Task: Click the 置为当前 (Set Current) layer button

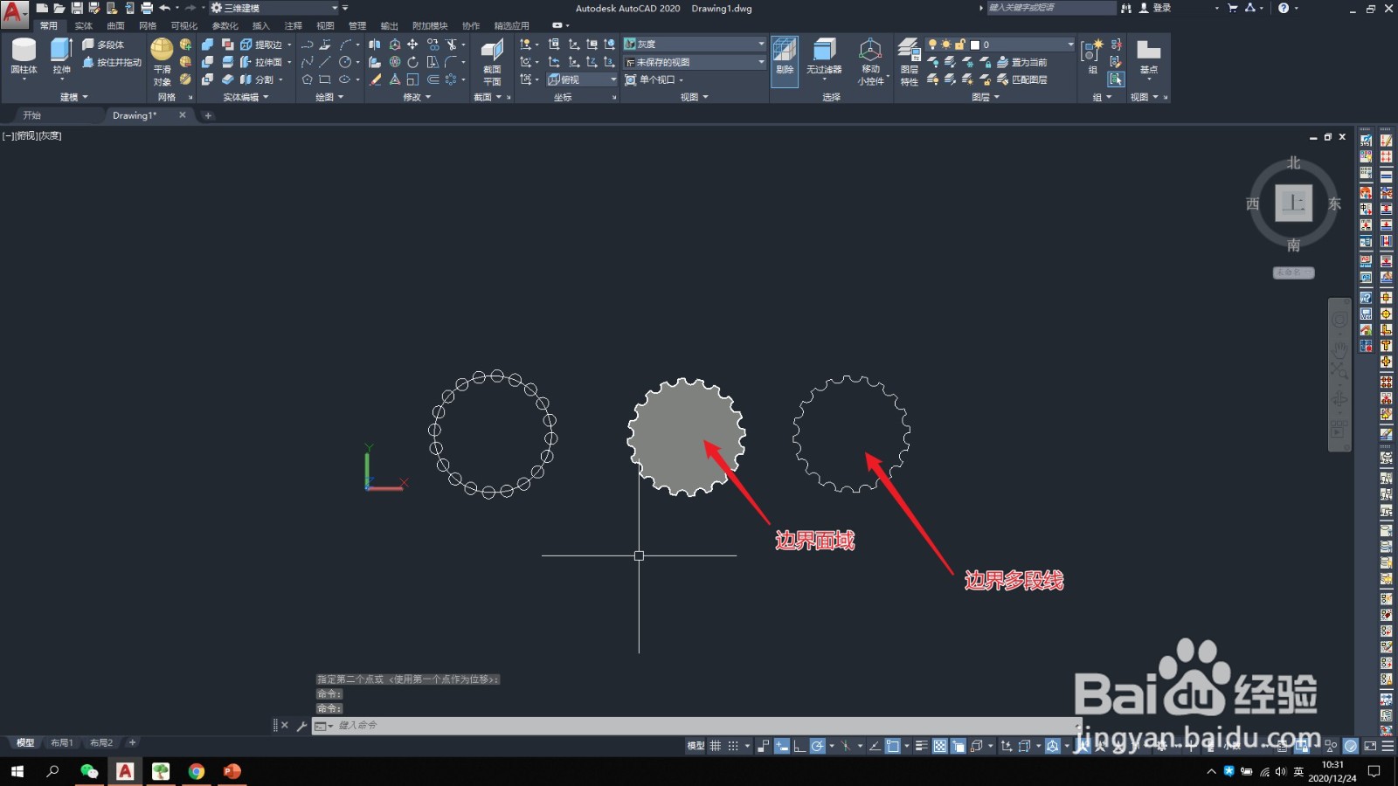Action: point(1028,62)
